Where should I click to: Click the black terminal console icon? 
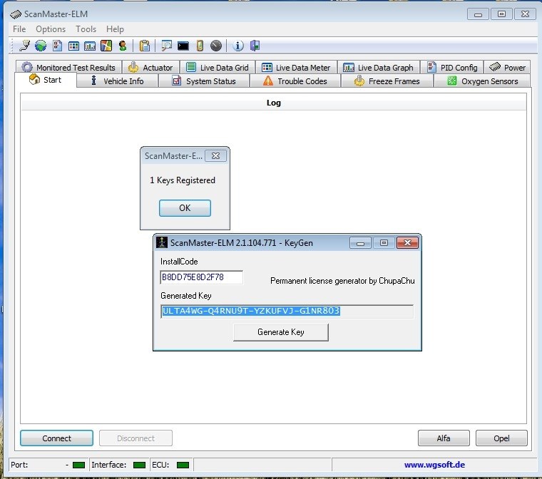click(x=183, y=46)
